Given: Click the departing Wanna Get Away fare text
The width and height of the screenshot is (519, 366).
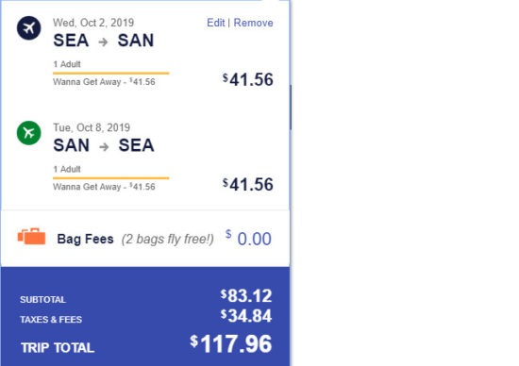Looking at the screenshot, I should [104, 82].
